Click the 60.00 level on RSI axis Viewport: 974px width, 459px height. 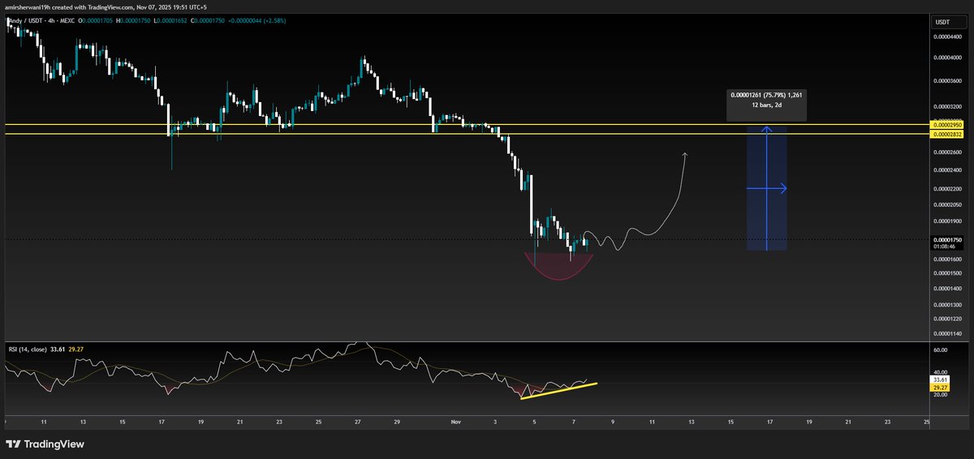tap(941, 350)
